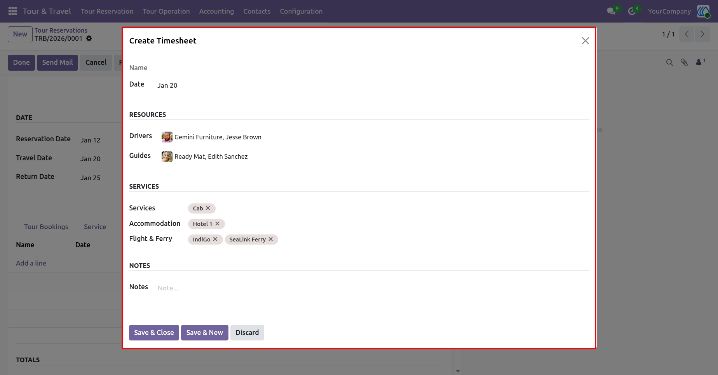Screen dimensions: 718x375
Task: Remove the Cab service tag
Action: tap(208, 208)
